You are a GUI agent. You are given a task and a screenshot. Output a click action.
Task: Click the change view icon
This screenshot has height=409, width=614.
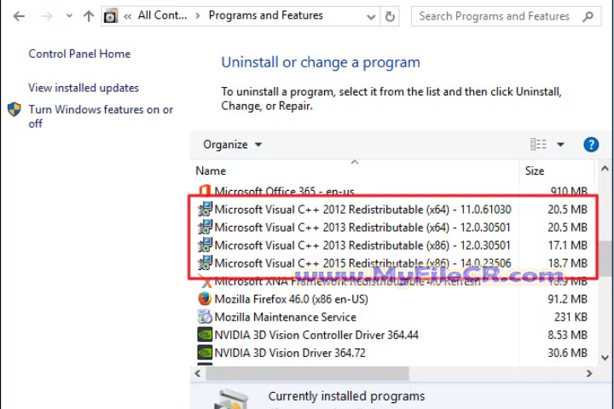pyautogui.click(x=538, y=144)
